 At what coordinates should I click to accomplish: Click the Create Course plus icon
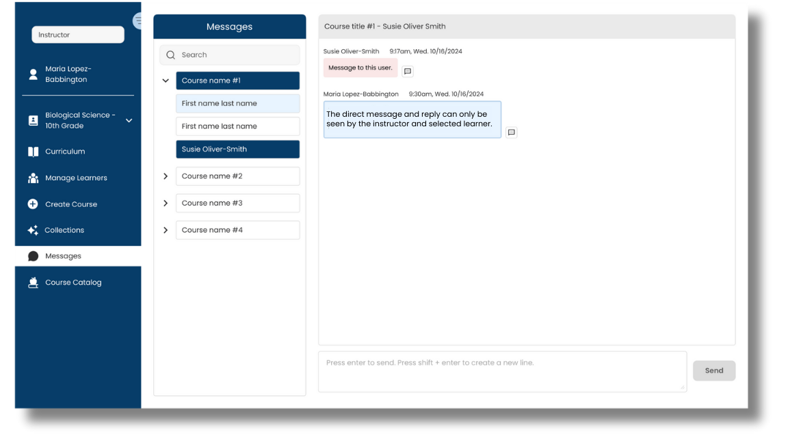click(33, 203)
